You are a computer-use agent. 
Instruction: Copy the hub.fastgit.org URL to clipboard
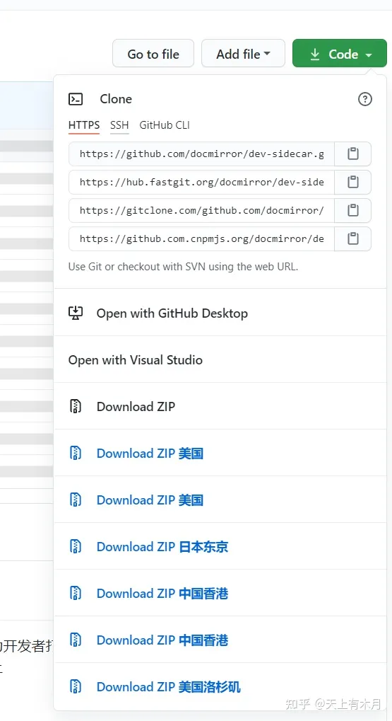[352, 182]
